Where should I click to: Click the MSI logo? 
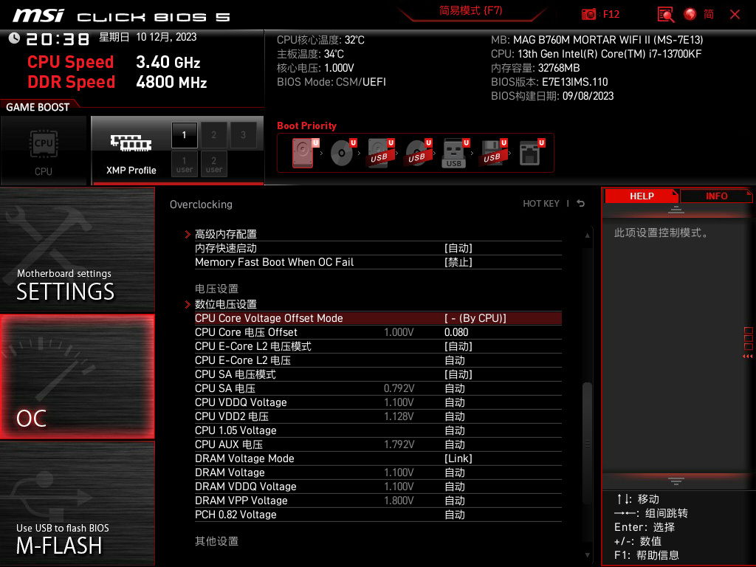point(38,16)
